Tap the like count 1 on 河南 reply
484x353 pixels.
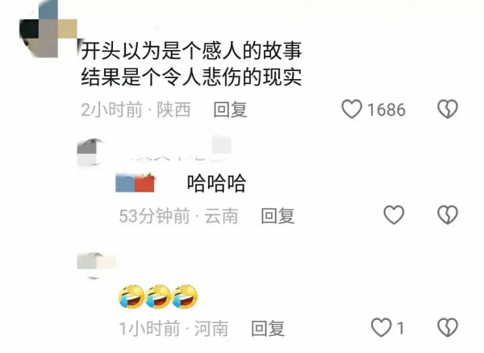[400, 328]
